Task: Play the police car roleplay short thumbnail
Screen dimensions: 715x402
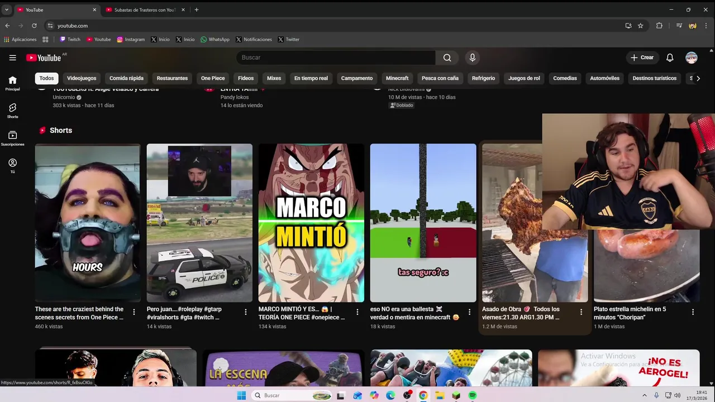Action: click(199, 223)
